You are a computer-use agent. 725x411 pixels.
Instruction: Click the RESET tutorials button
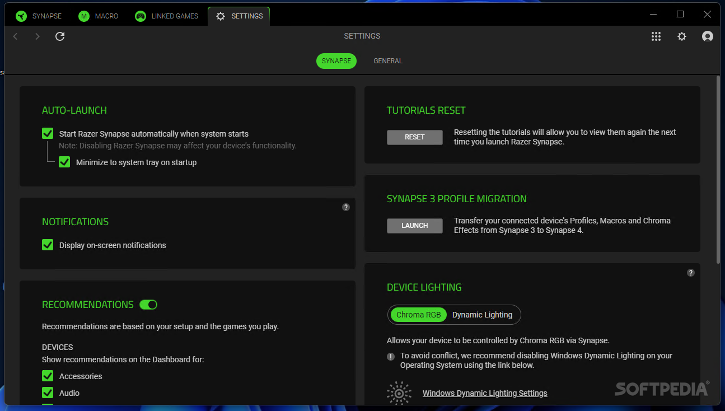(415, 137)
